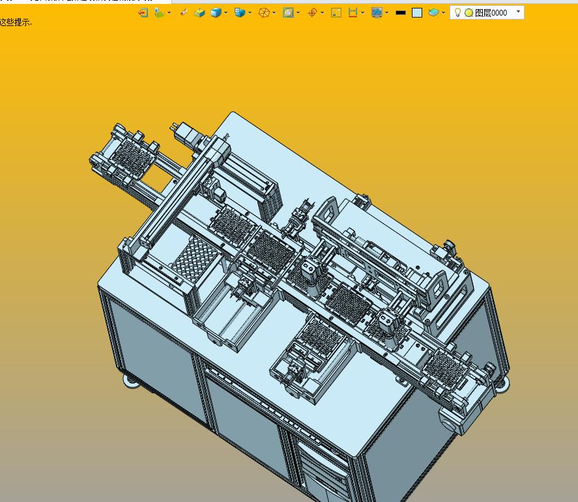Click the solid blue cube icon
The image size is (578, 502).
[216, 12]
